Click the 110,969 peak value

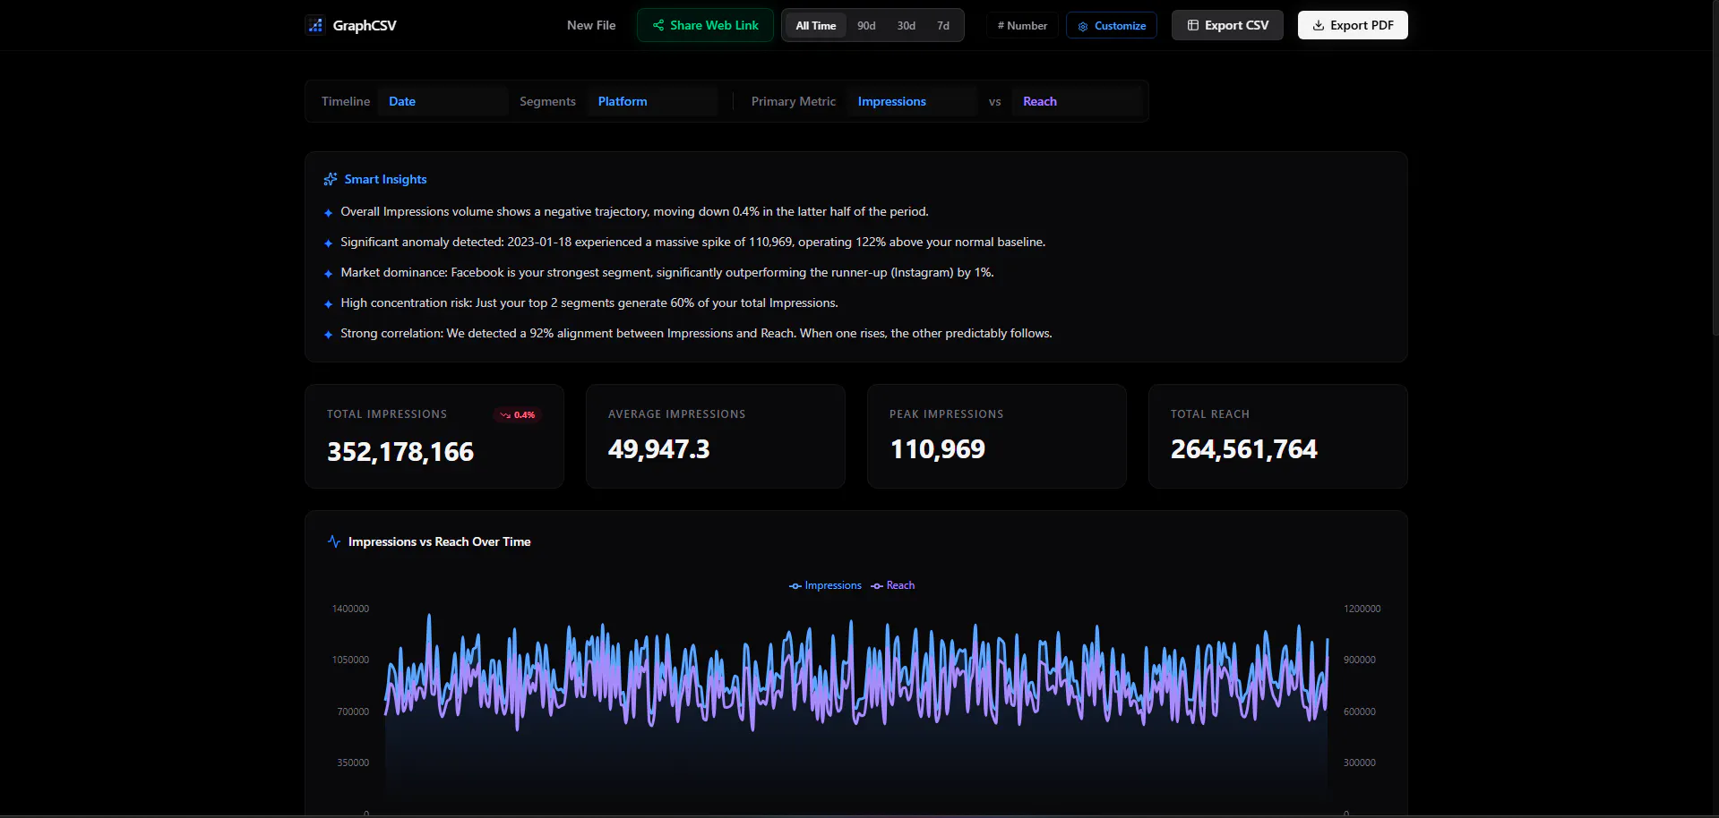938,449
